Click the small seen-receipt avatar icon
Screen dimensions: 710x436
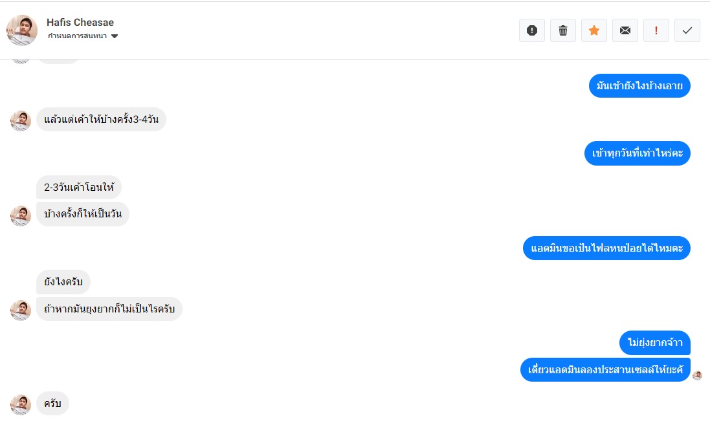[697, 375]
